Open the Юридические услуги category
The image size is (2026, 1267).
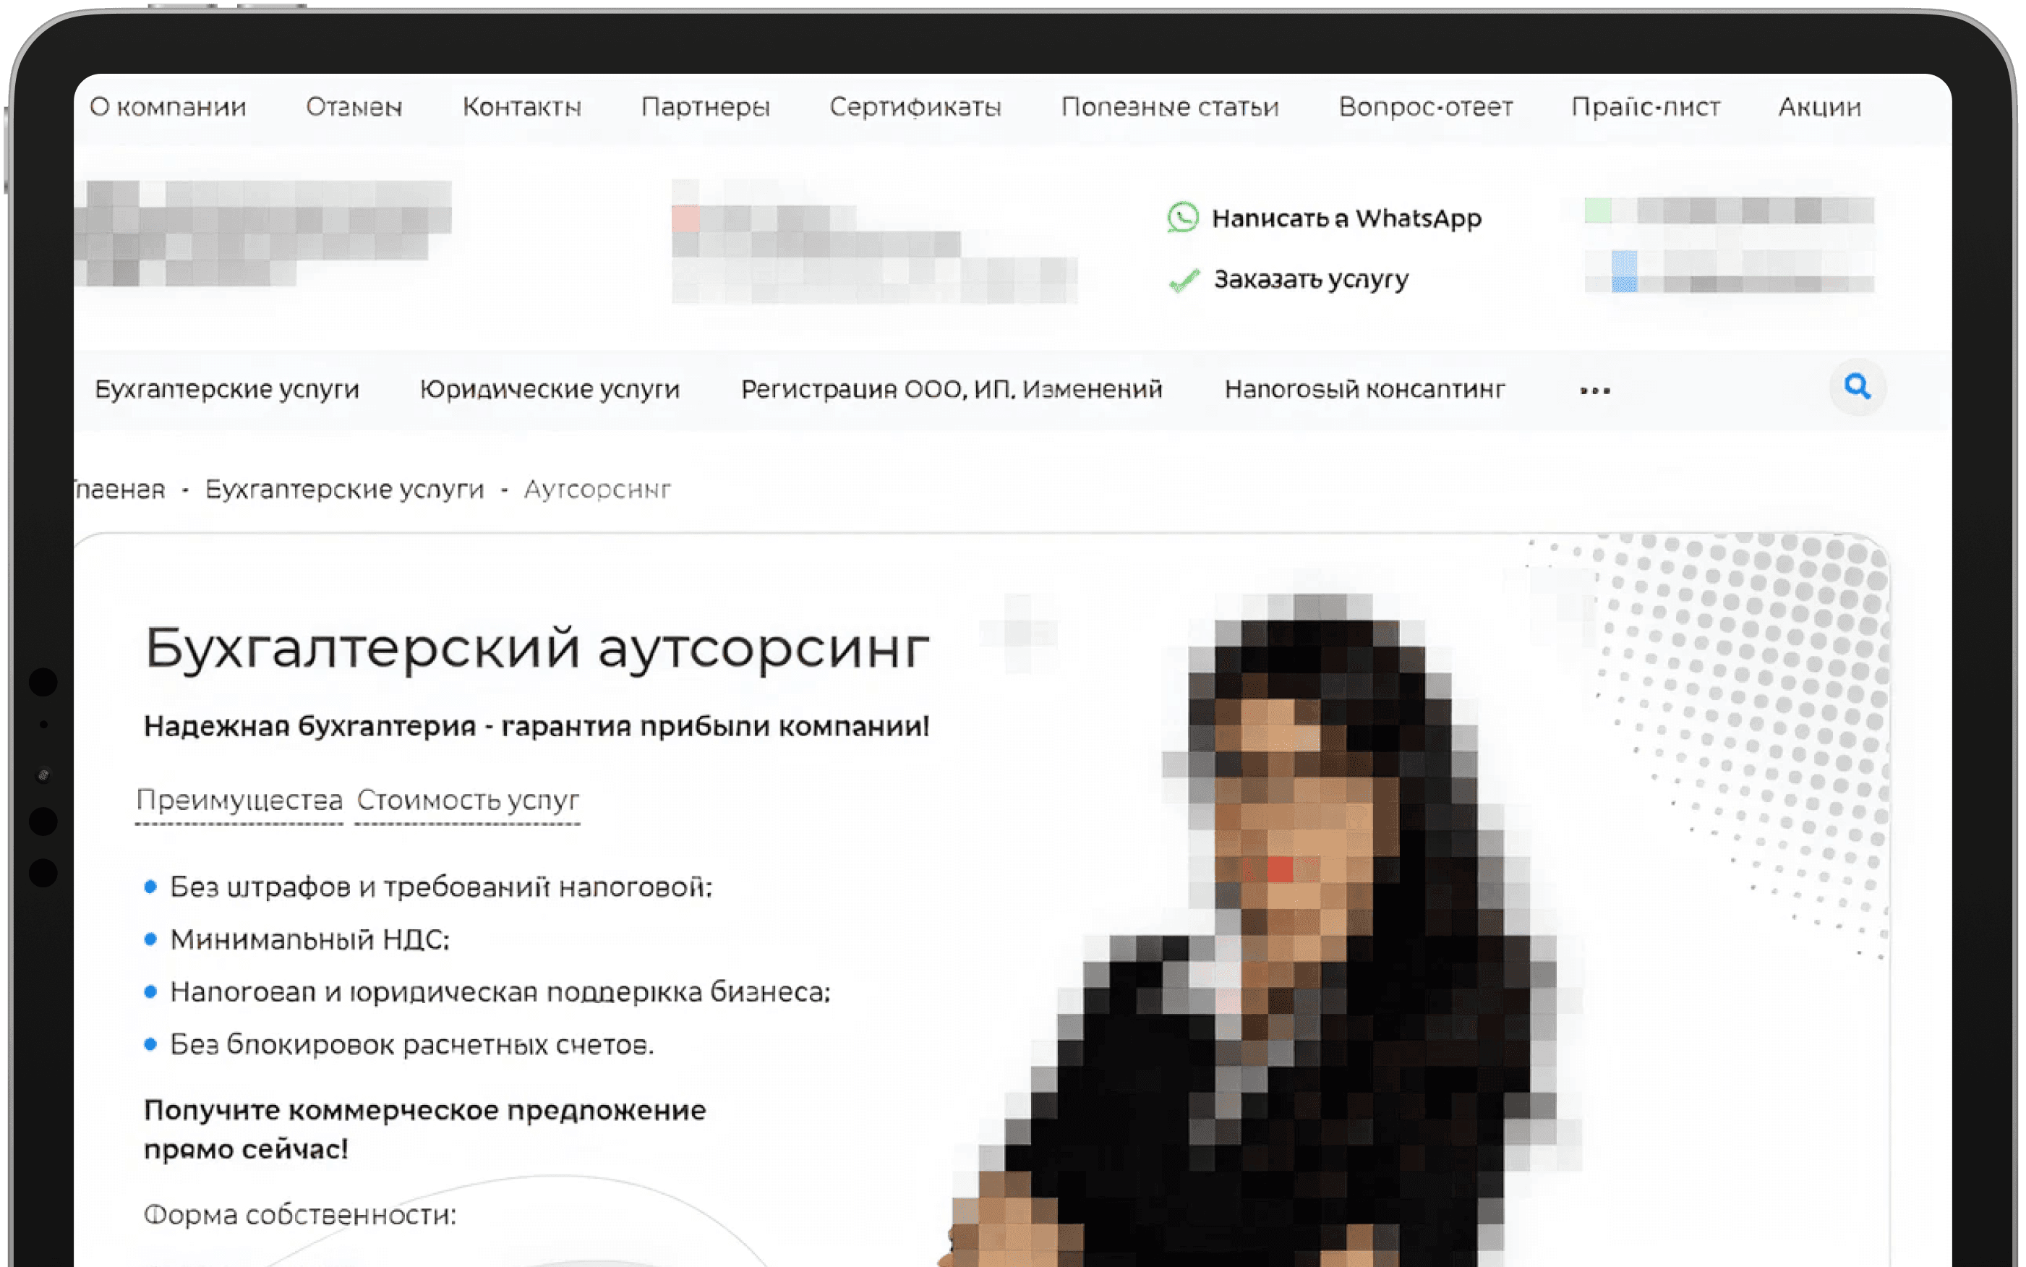(550, 389)
